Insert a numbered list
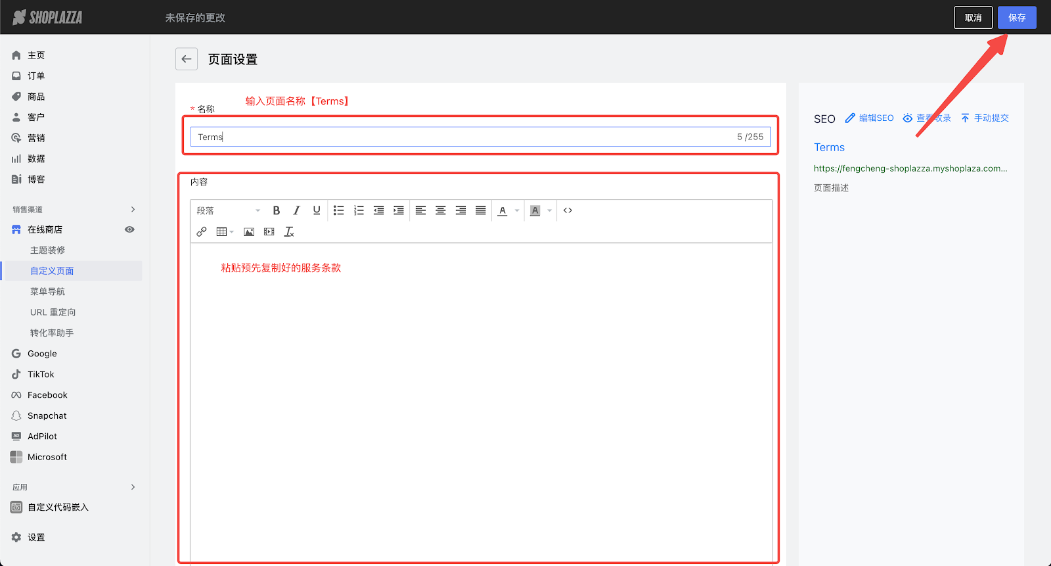 tap(359, 210)
